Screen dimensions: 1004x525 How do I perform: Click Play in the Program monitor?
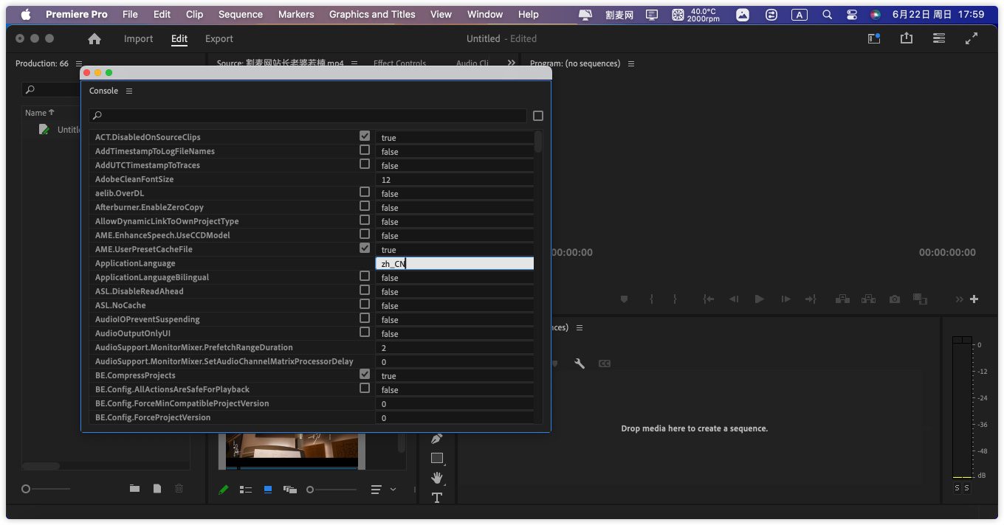pyautogui.click(x=759, y=299)
